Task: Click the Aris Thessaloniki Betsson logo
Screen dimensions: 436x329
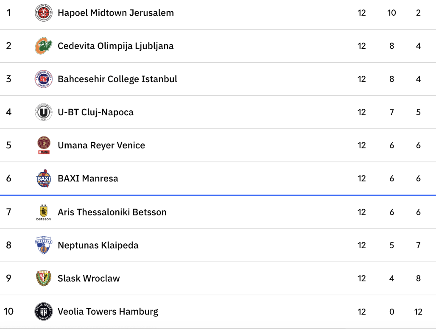Action: click(x=43, y=212)
